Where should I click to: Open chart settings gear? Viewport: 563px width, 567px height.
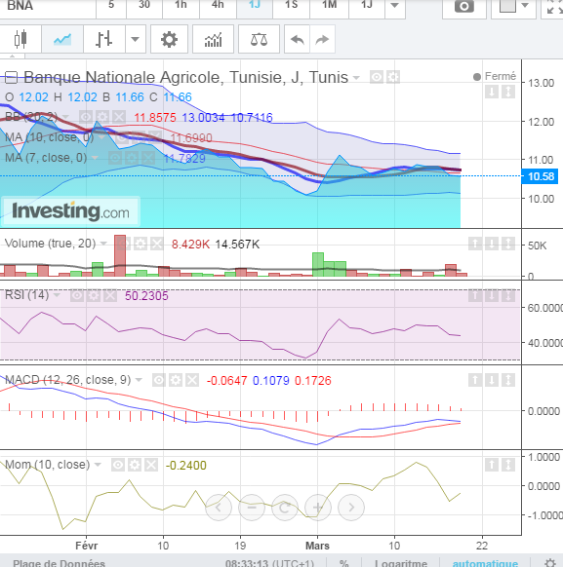tap(169, 39)
